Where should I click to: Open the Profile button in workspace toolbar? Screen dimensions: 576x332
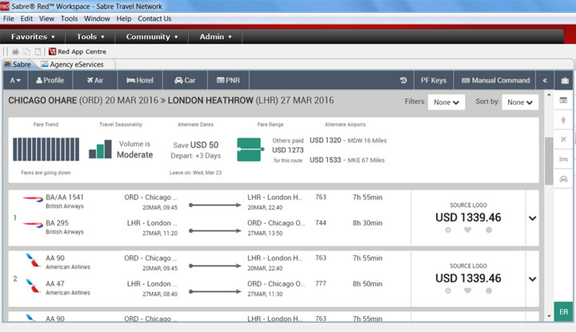click(50, 81)
